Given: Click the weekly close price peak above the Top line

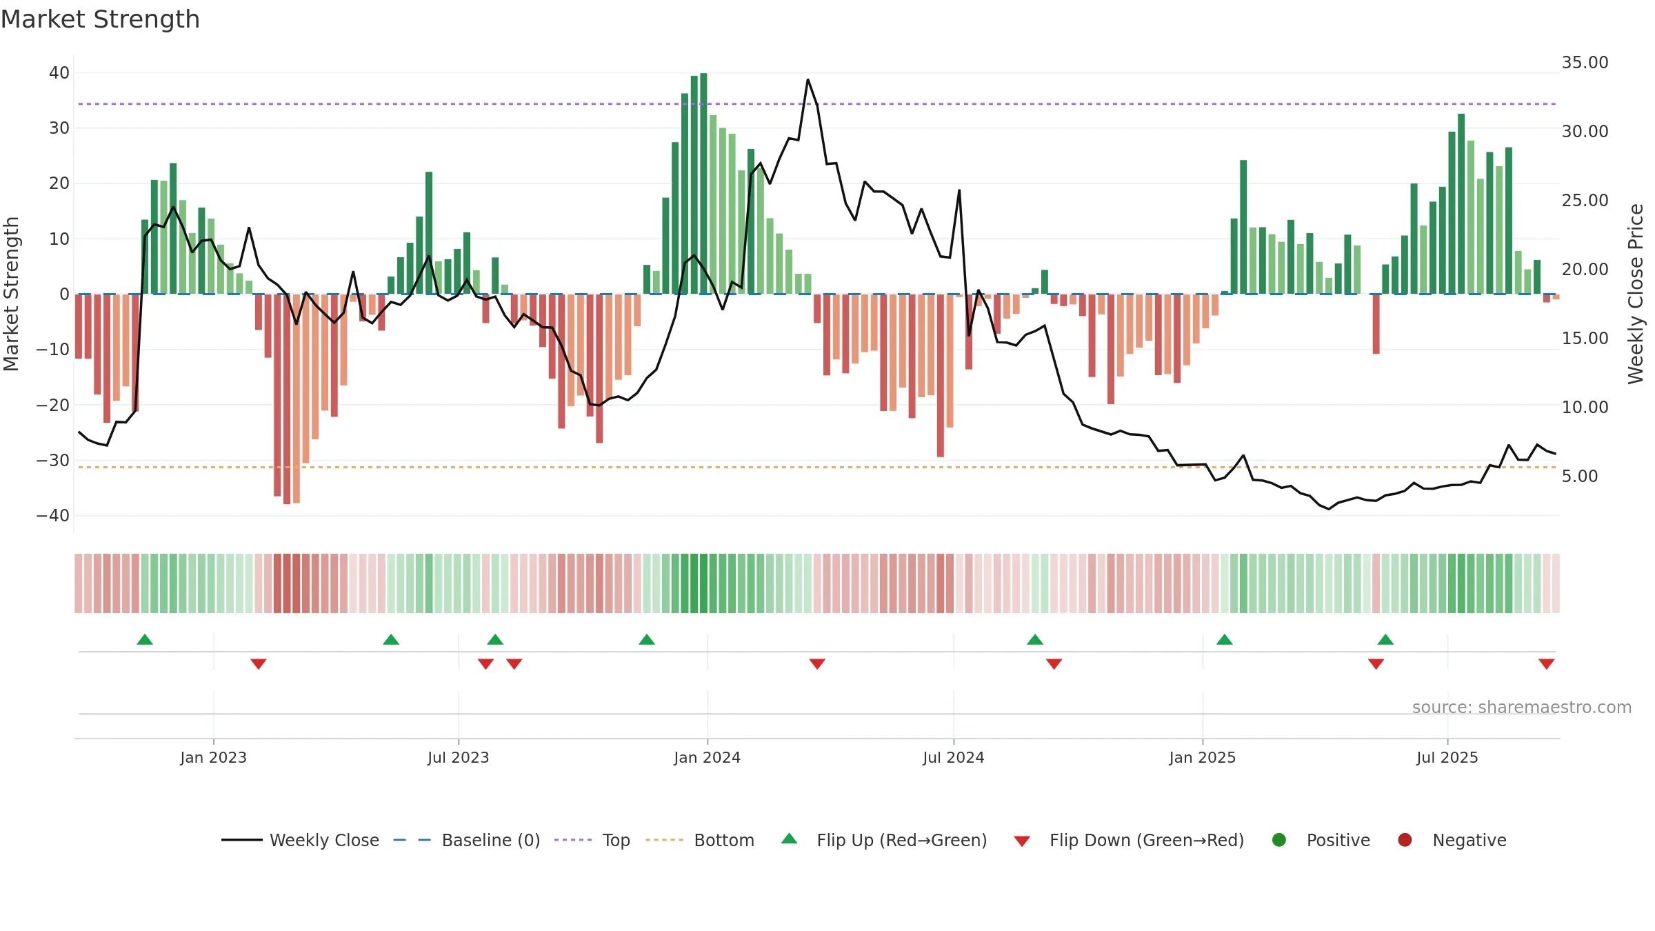Looking at the screenshot, I should (x=808, y=80).
